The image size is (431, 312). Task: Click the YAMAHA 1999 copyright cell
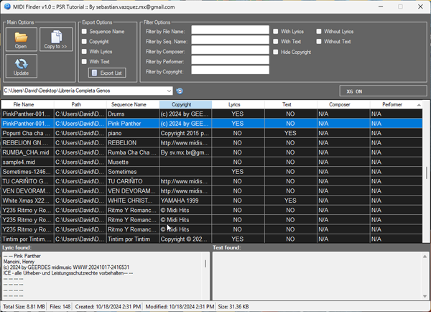point(185,201)
